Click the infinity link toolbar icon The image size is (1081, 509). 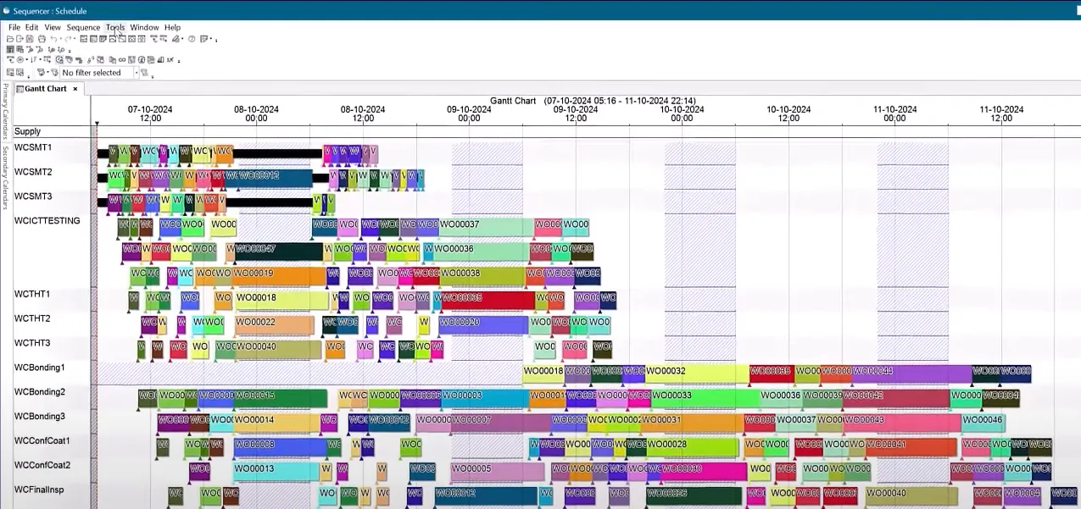tap(122, 59)
